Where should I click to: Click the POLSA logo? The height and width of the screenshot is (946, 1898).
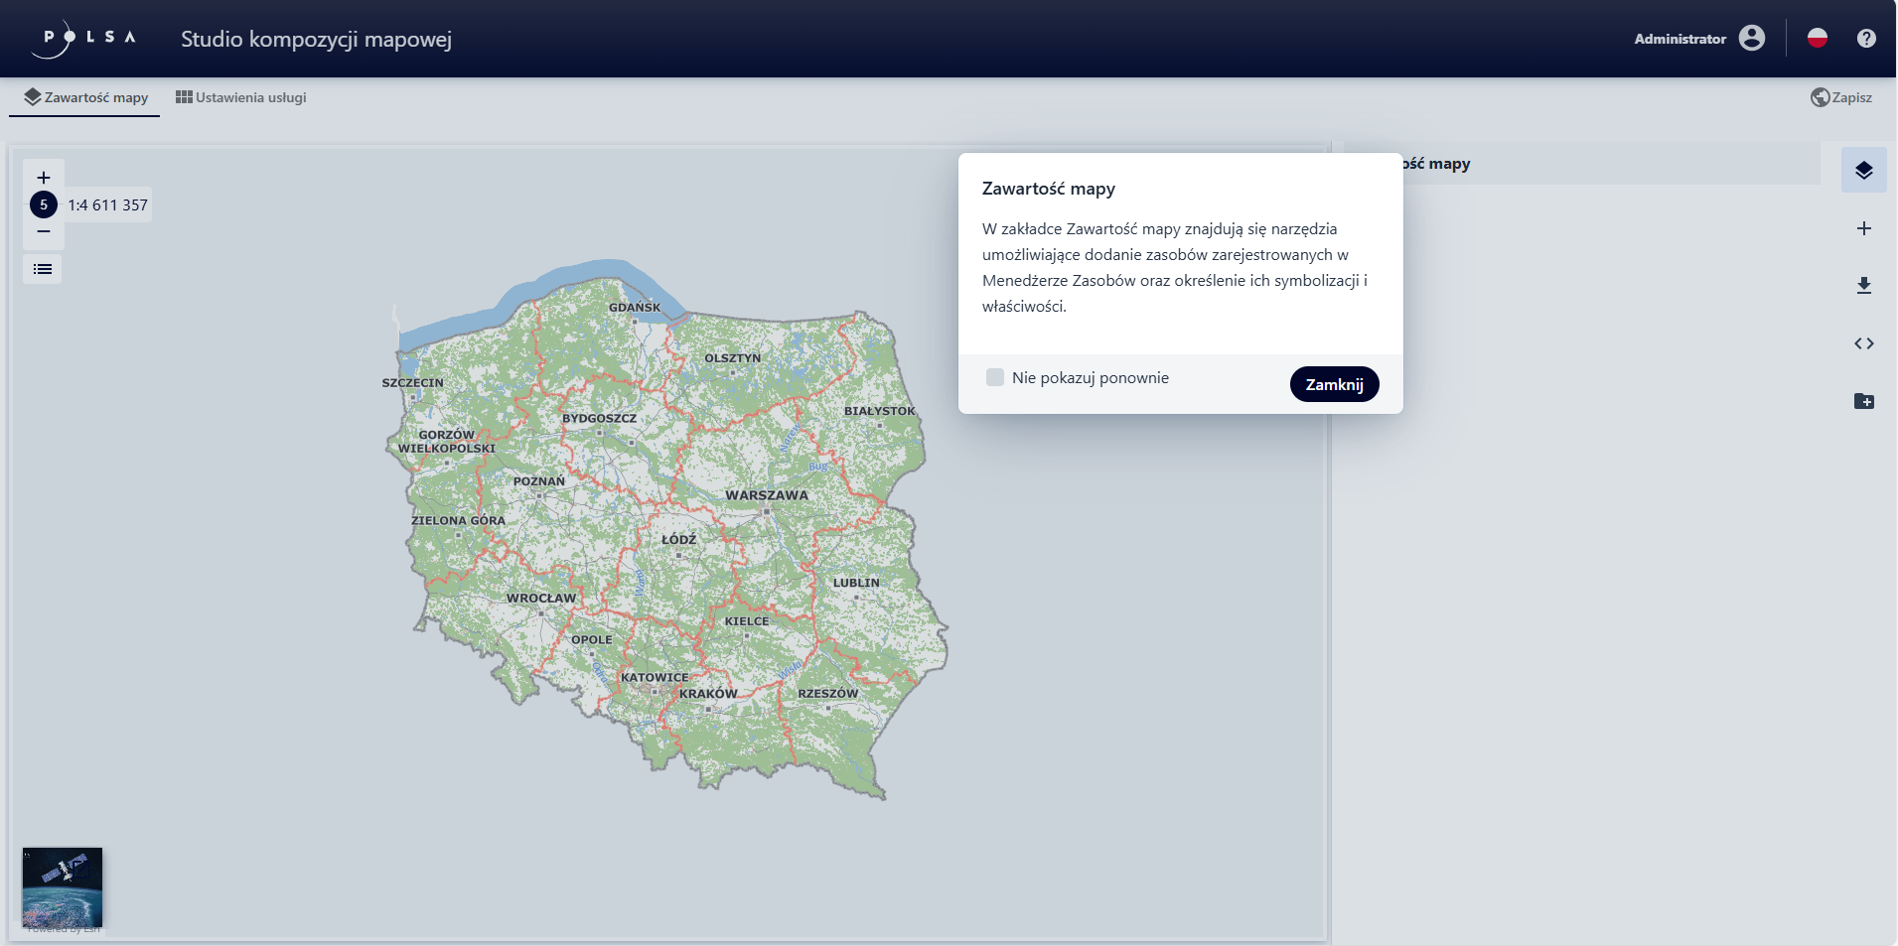click(x=88, y=39)
